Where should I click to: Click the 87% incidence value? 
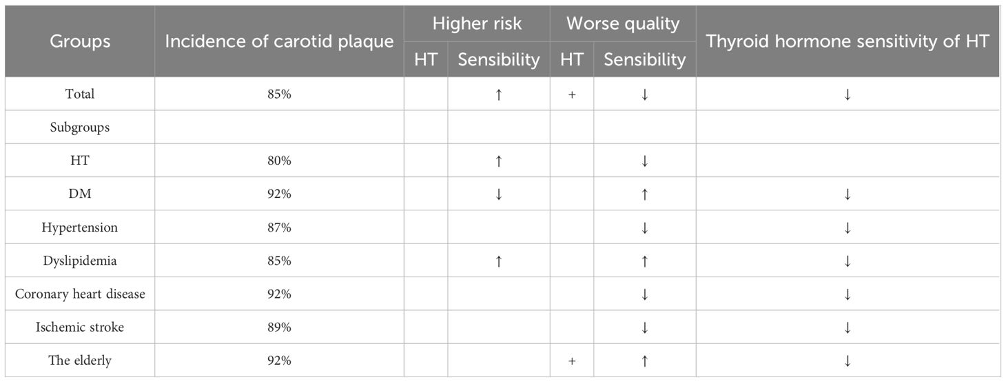[279, 228]
